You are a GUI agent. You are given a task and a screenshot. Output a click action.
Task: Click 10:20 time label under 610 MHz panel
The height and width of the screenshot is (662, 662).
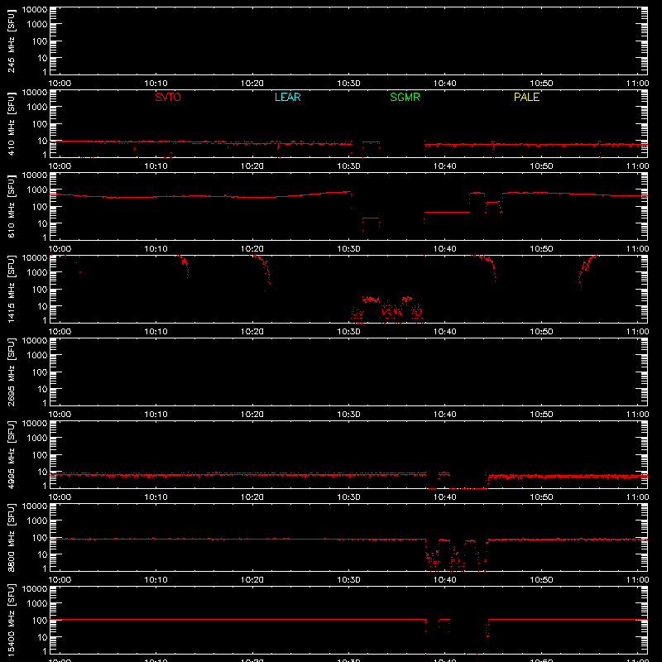pyautogui.click(x=252, y=249)
